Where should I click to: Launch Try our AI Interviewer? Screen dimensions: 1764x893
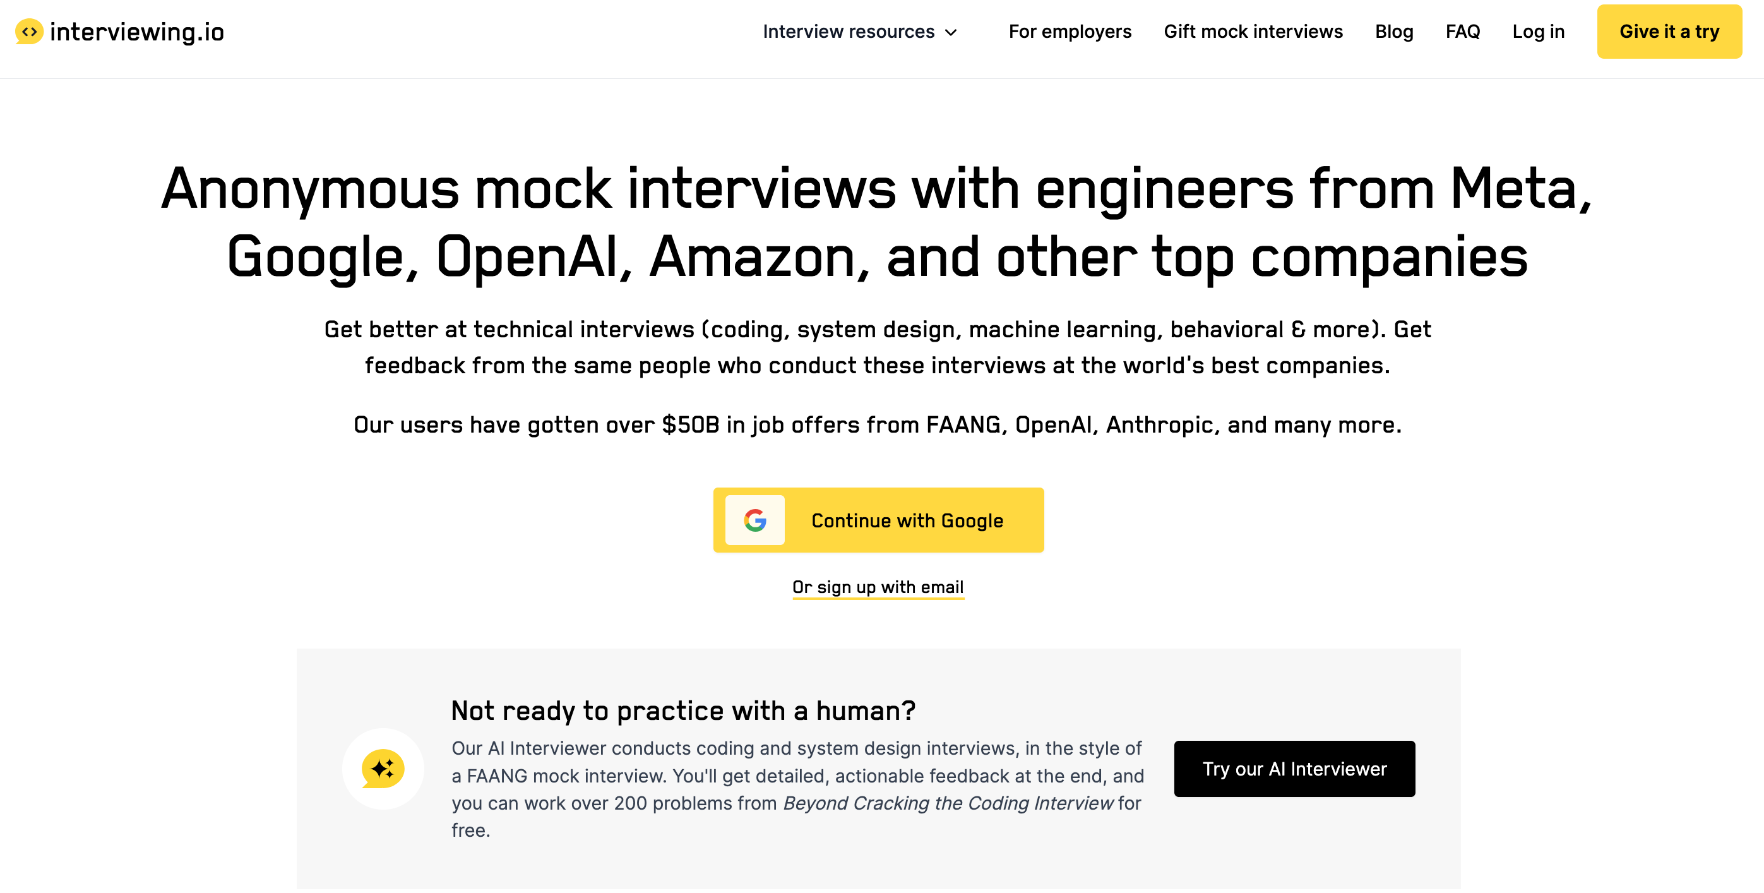pos(1294,769)
